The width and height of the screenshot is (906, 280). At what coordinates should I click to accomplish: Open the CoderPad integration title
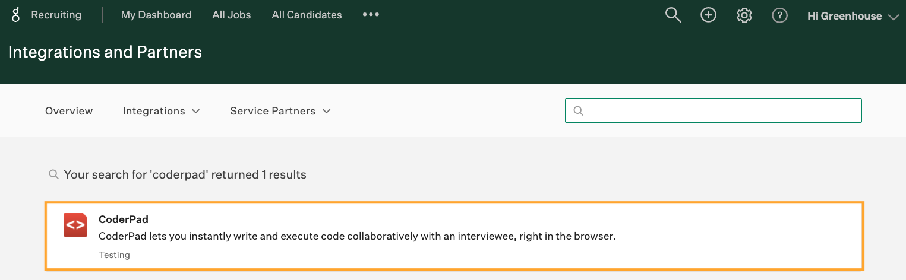[x=124, y=220]
